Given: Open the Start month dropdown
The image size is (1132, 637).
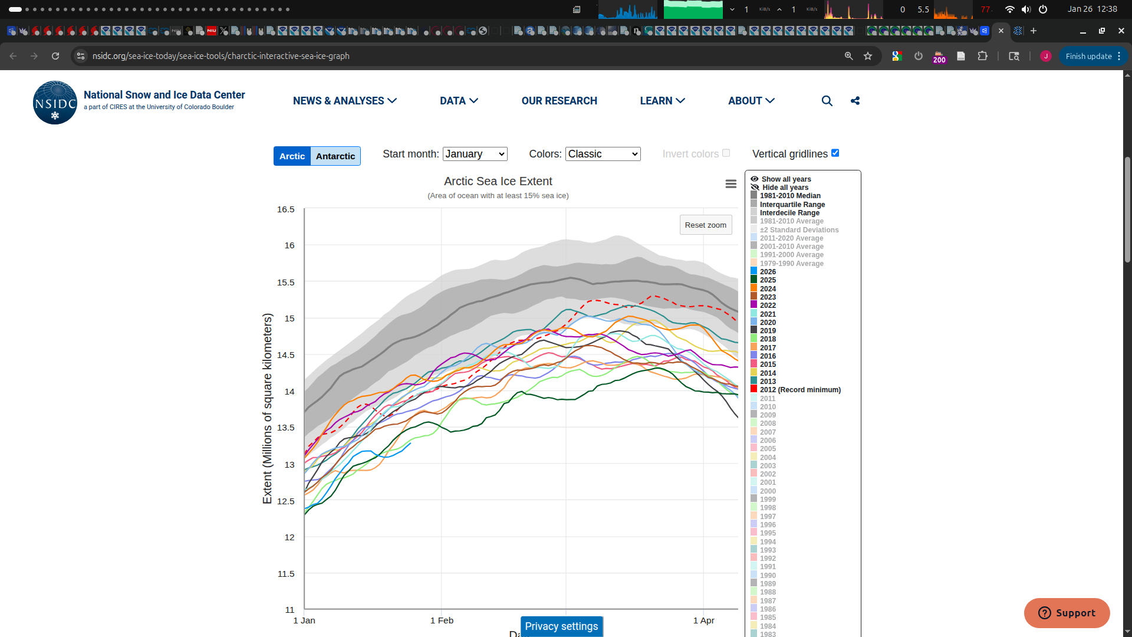Looking at the screenshot, I should click(x=475, y=154).
